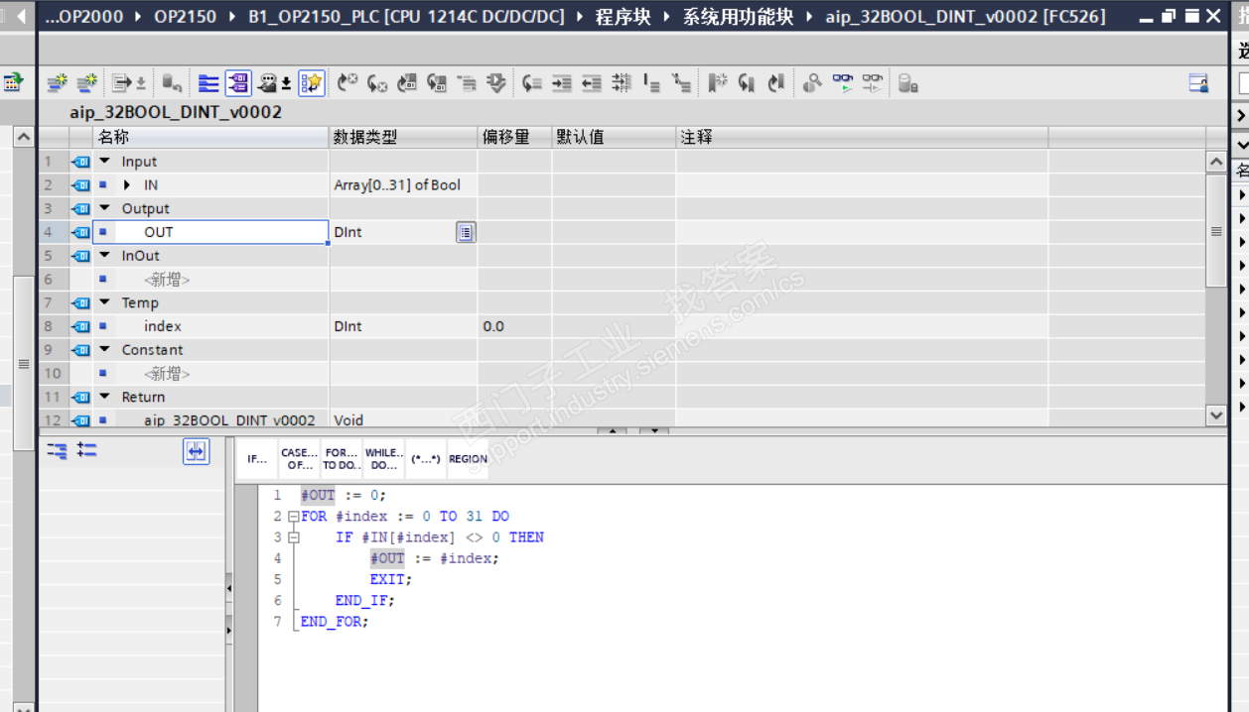This screenshot has height=712, width=1249.
Task: Insert block comment (*...*) template
Action: tap(426, 459)
